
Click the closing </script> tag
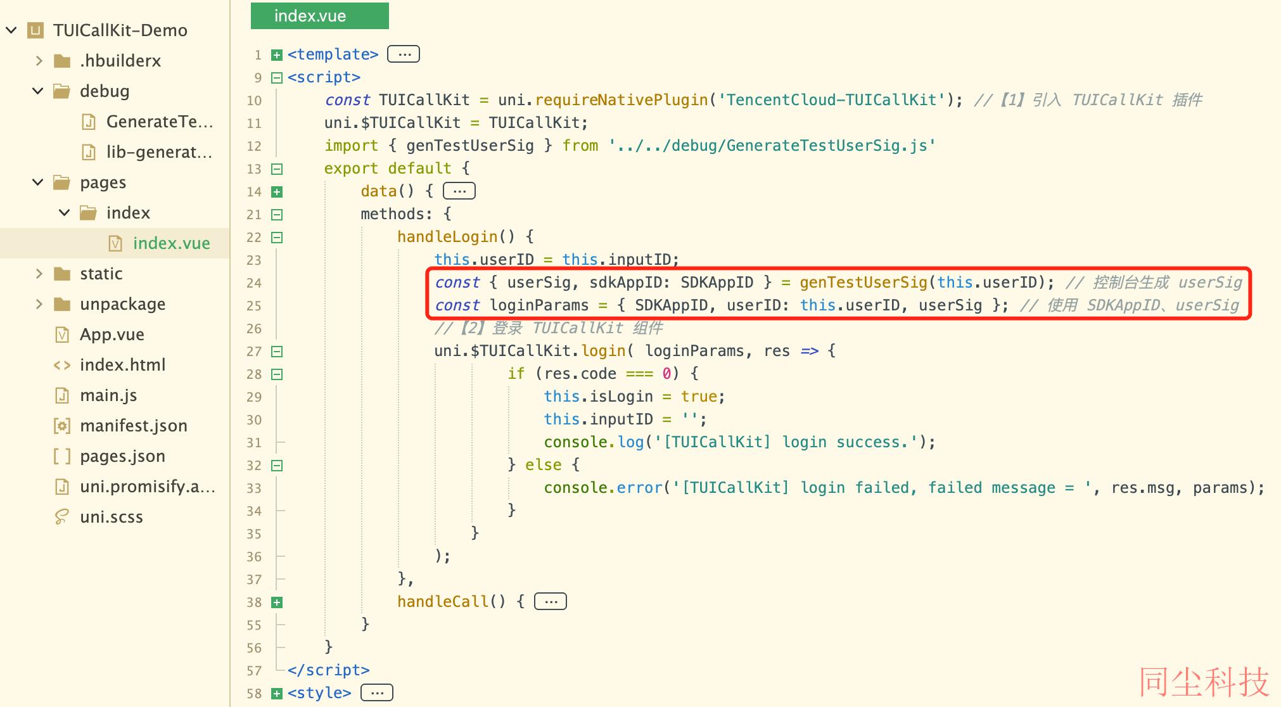tap(328, 670)
